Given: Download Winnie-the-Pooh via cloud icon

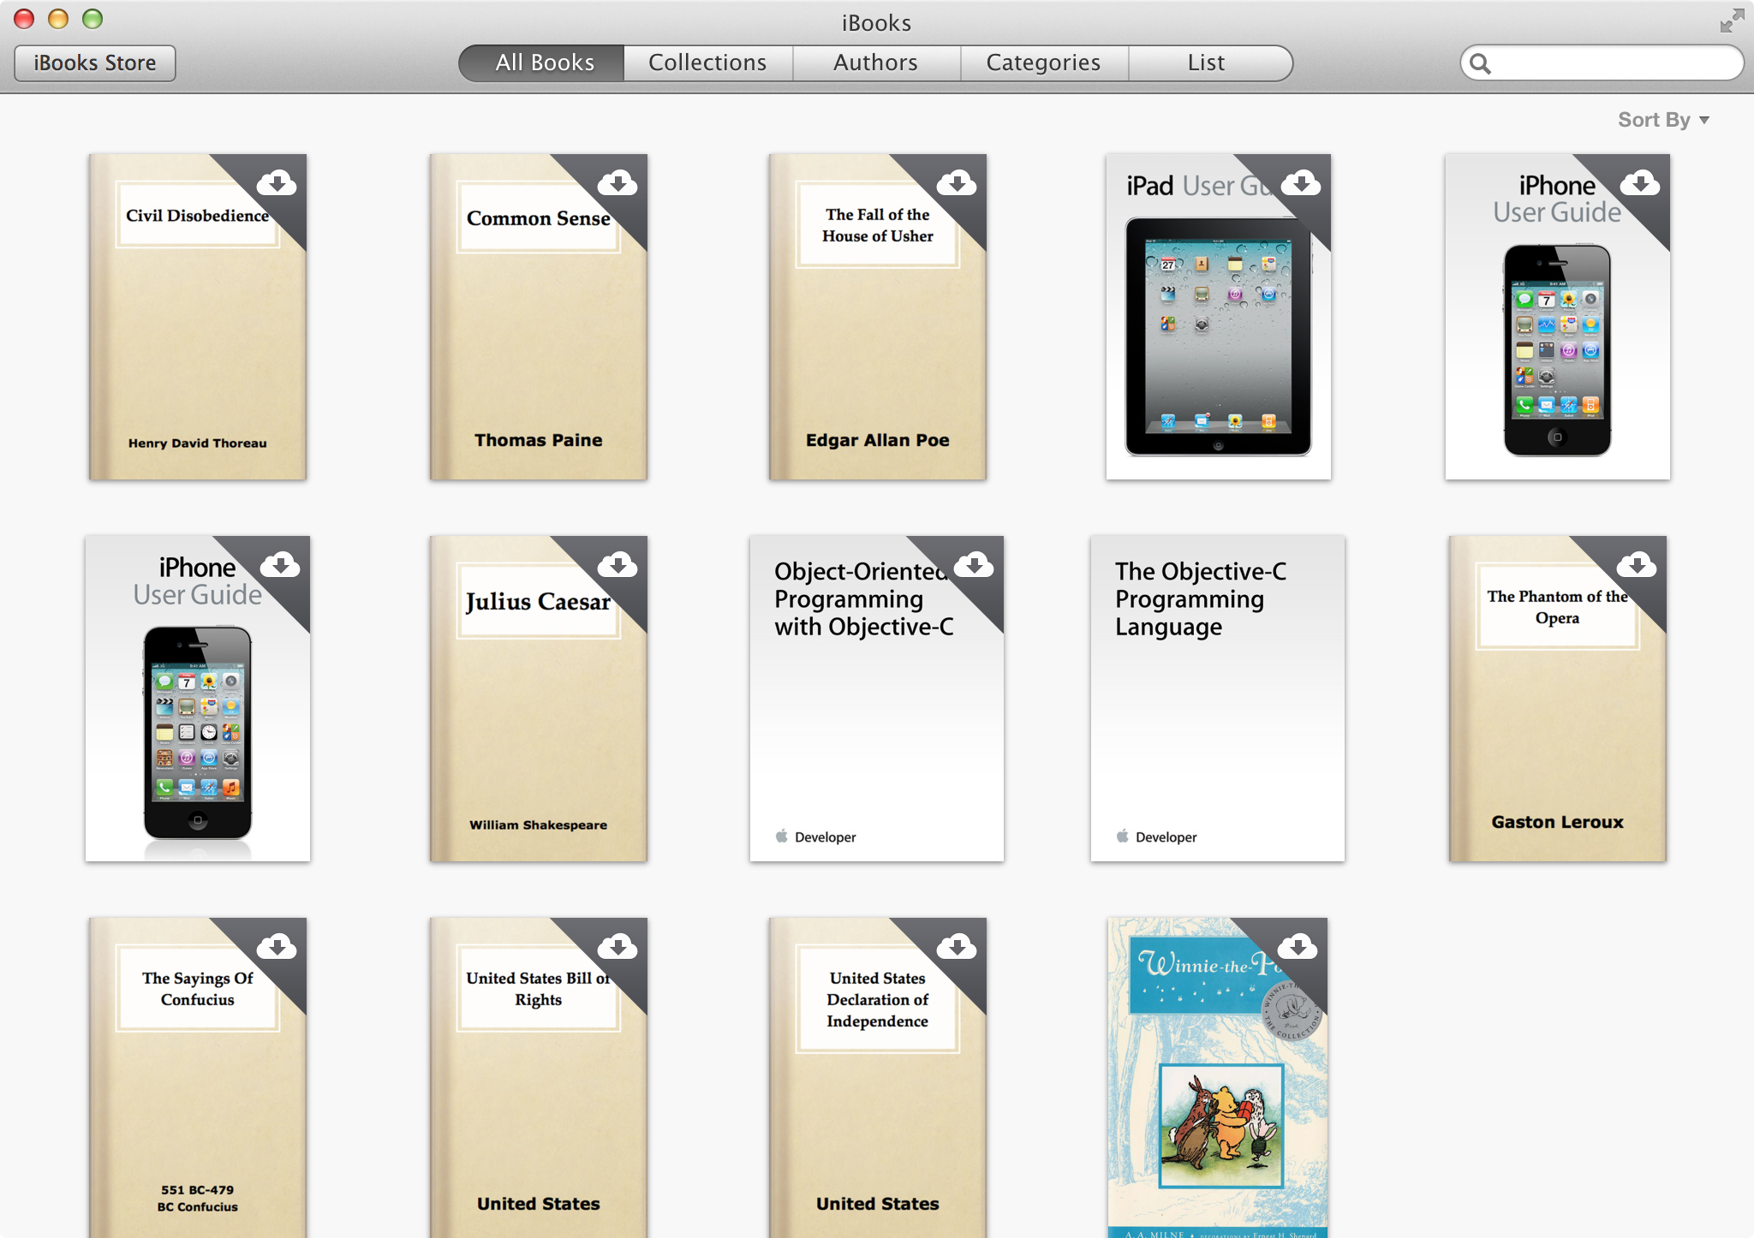Looking at the screenshot, I should [1298, 946].
